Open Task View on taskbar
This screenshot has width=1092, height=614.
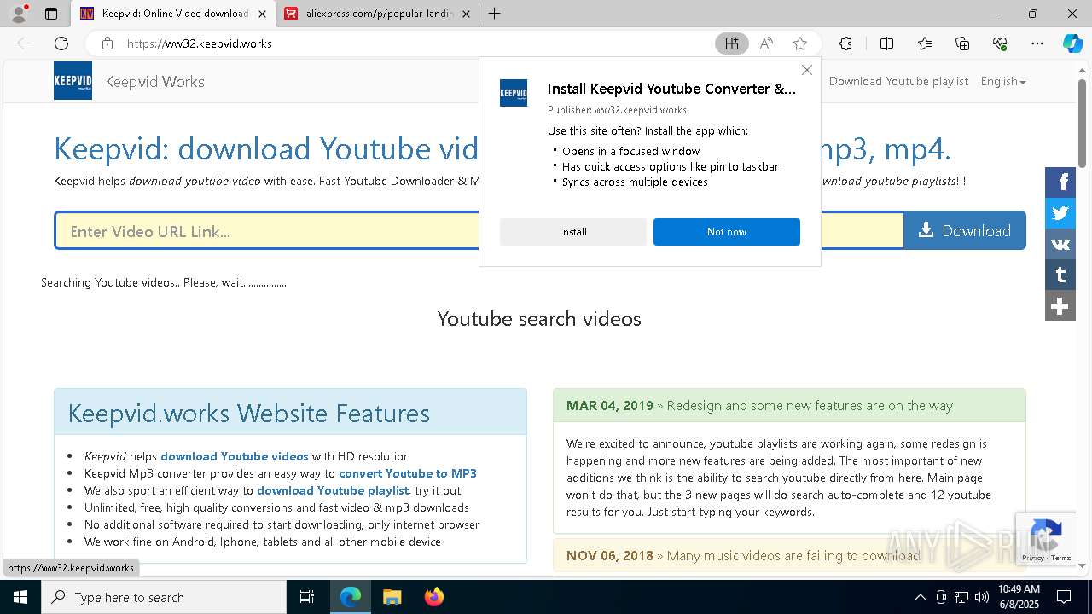tap(307, 597)
